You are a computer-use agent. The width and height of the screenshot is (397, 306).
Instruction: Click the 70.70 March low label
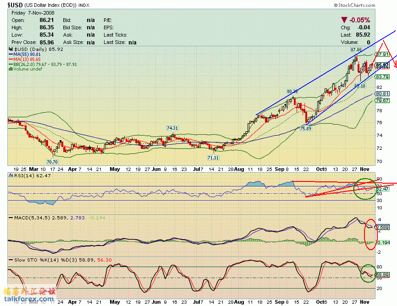pos(52,162)
